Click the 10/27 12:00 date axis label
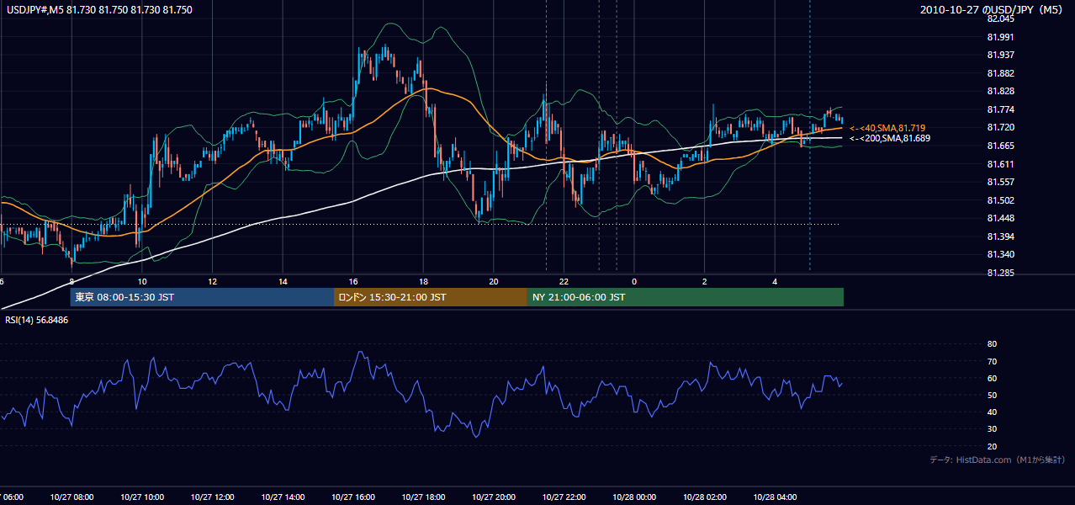This screenshot has width=1075, height=505. click(x=212, y=497)
